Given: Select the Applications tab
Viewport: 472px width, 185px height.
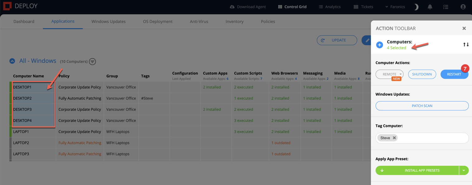Looking at the screenshot, I should [63, 21].
